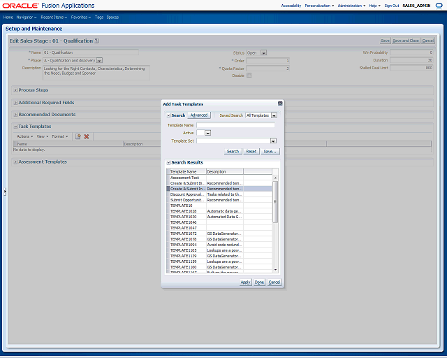Click the Search button in dialog
This screenshot has height=358, width=447.
coord(233,152)
